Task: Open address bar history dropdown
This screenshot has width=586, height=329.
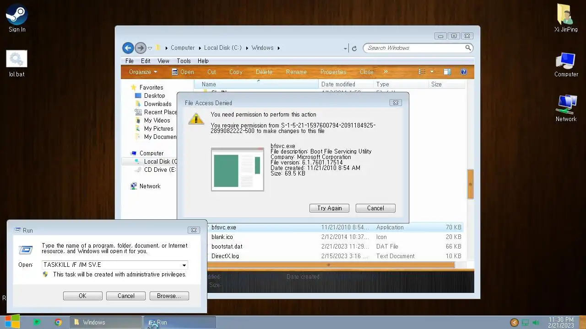Action: pyautogui.click(x=345, y=48)
